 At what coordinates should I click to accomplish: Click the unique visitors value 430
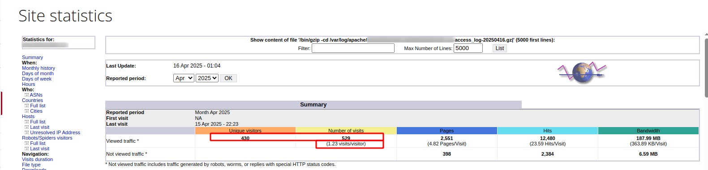pyautogui.click(x=245, y=138)
